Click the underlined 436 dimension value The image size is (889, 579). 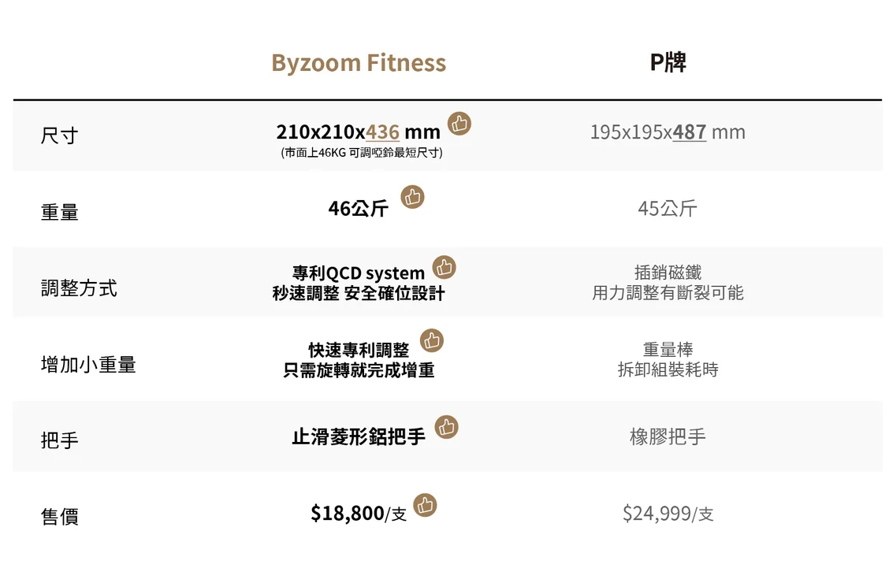(x=383, y=132)
